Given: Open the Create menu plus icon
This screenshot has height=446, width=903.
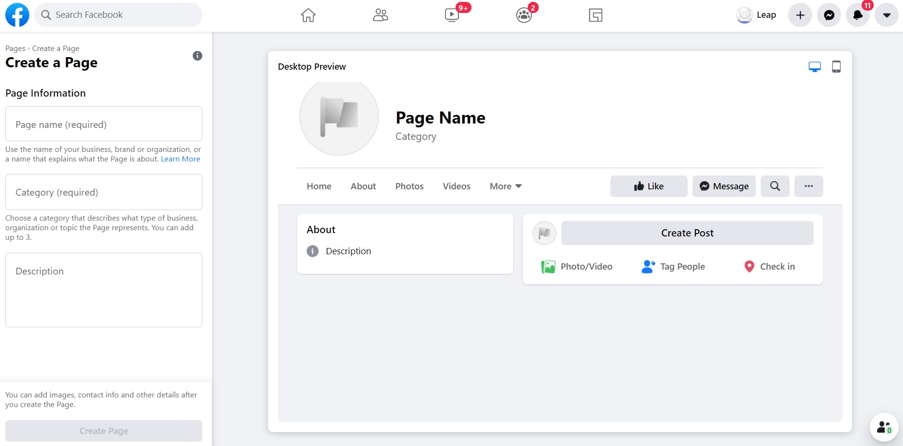Looking at the screenshot, I should pyautogui.click(x=800, y=15).
